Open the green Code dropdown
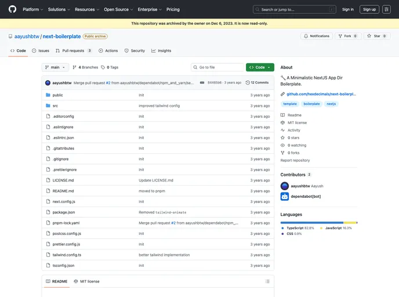 click(259, 67)
